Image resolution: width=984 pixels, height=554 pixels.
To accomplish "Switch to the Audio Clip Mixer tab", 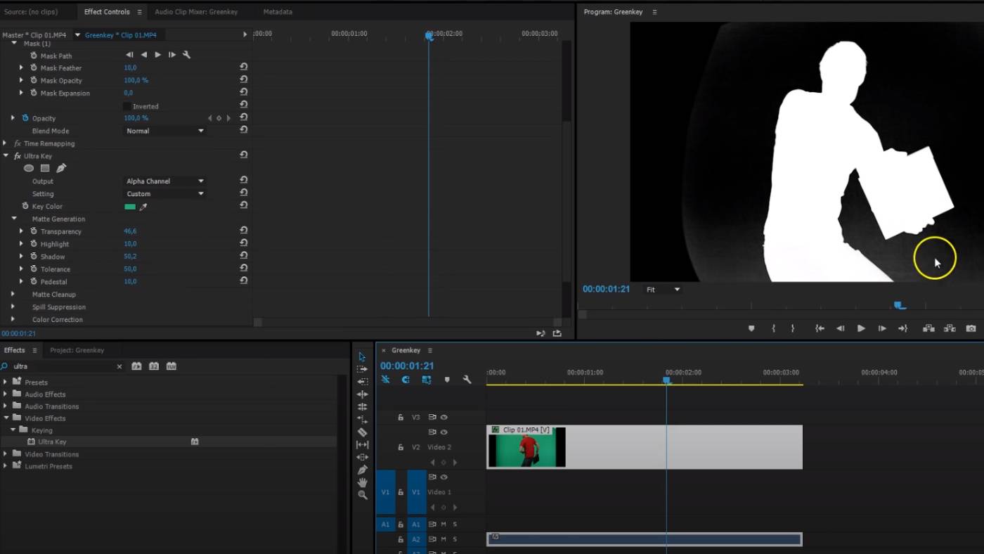I will (x=196, y=12).
